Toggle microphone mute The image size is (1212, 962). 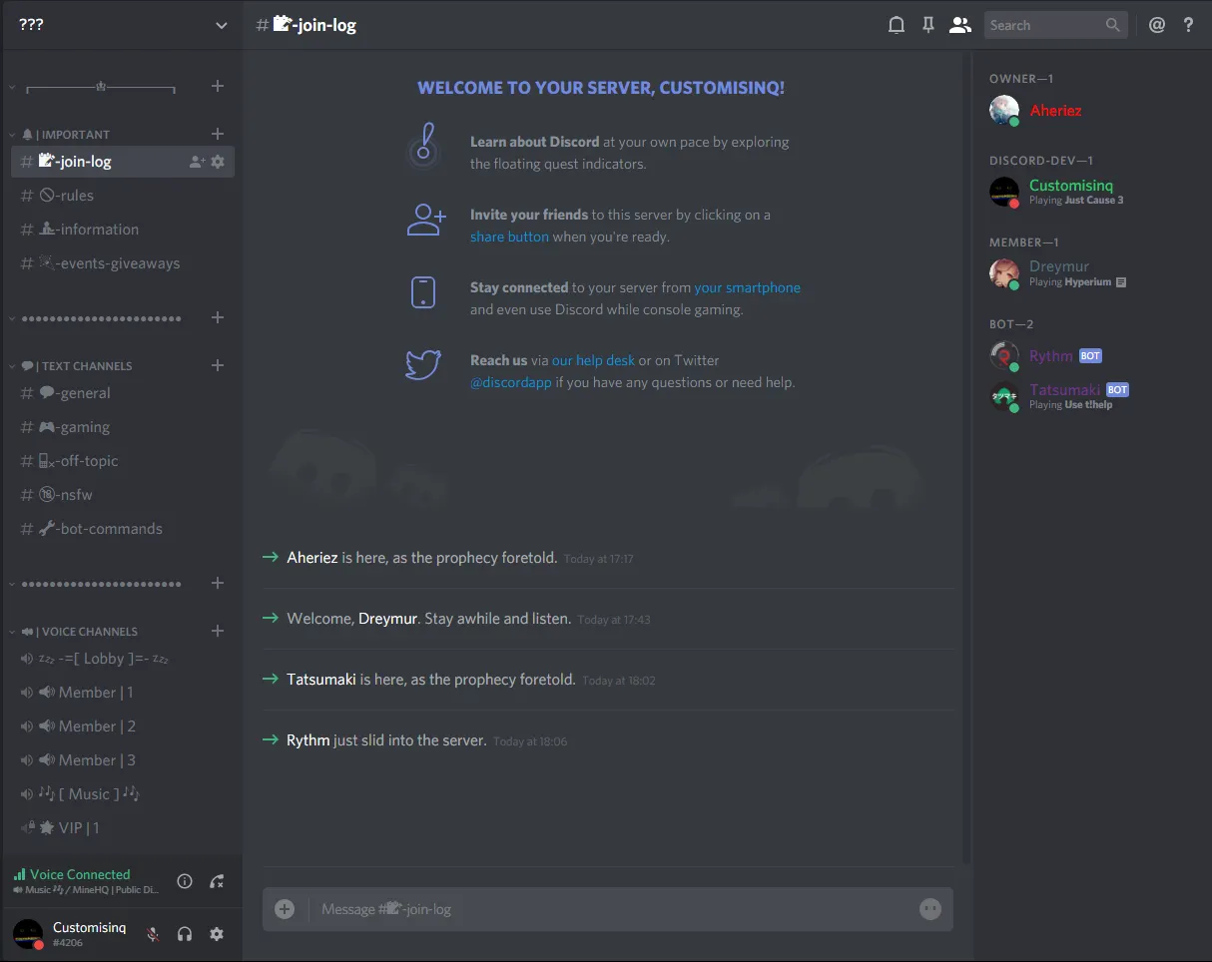[x=153, y=934]
